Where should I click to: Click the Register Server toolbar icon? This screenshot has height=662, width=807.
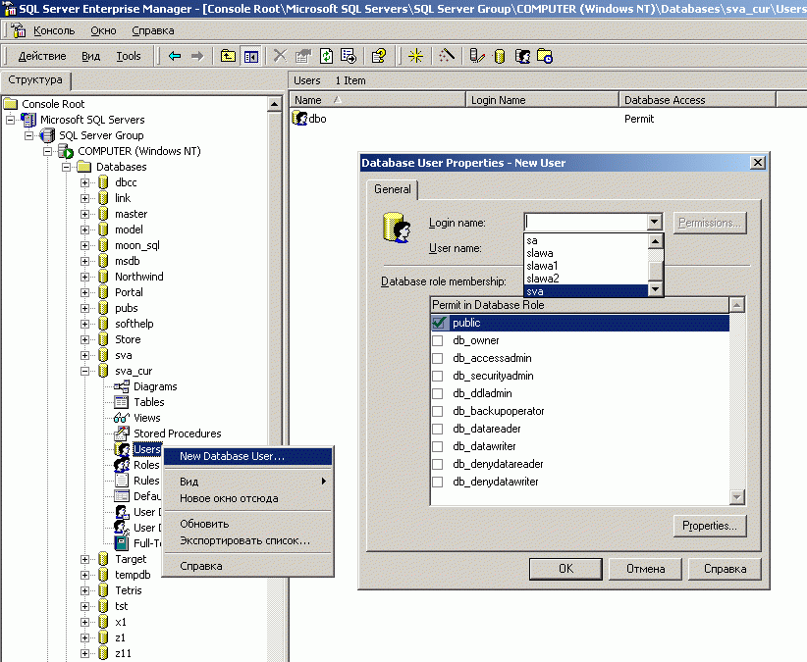click(x=477, y=56)
